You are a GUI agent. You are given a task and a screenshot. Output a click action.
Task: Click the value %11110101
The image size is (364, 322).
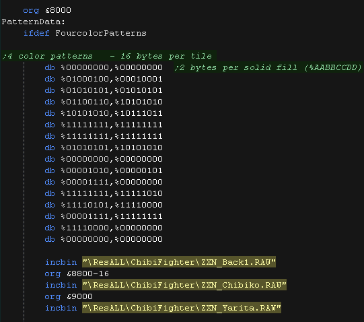(x=85, y=205)
